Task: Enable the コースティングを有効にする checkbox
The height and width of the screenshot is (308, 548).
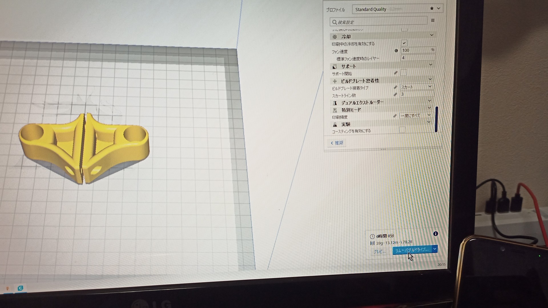Action: point(402,130)
